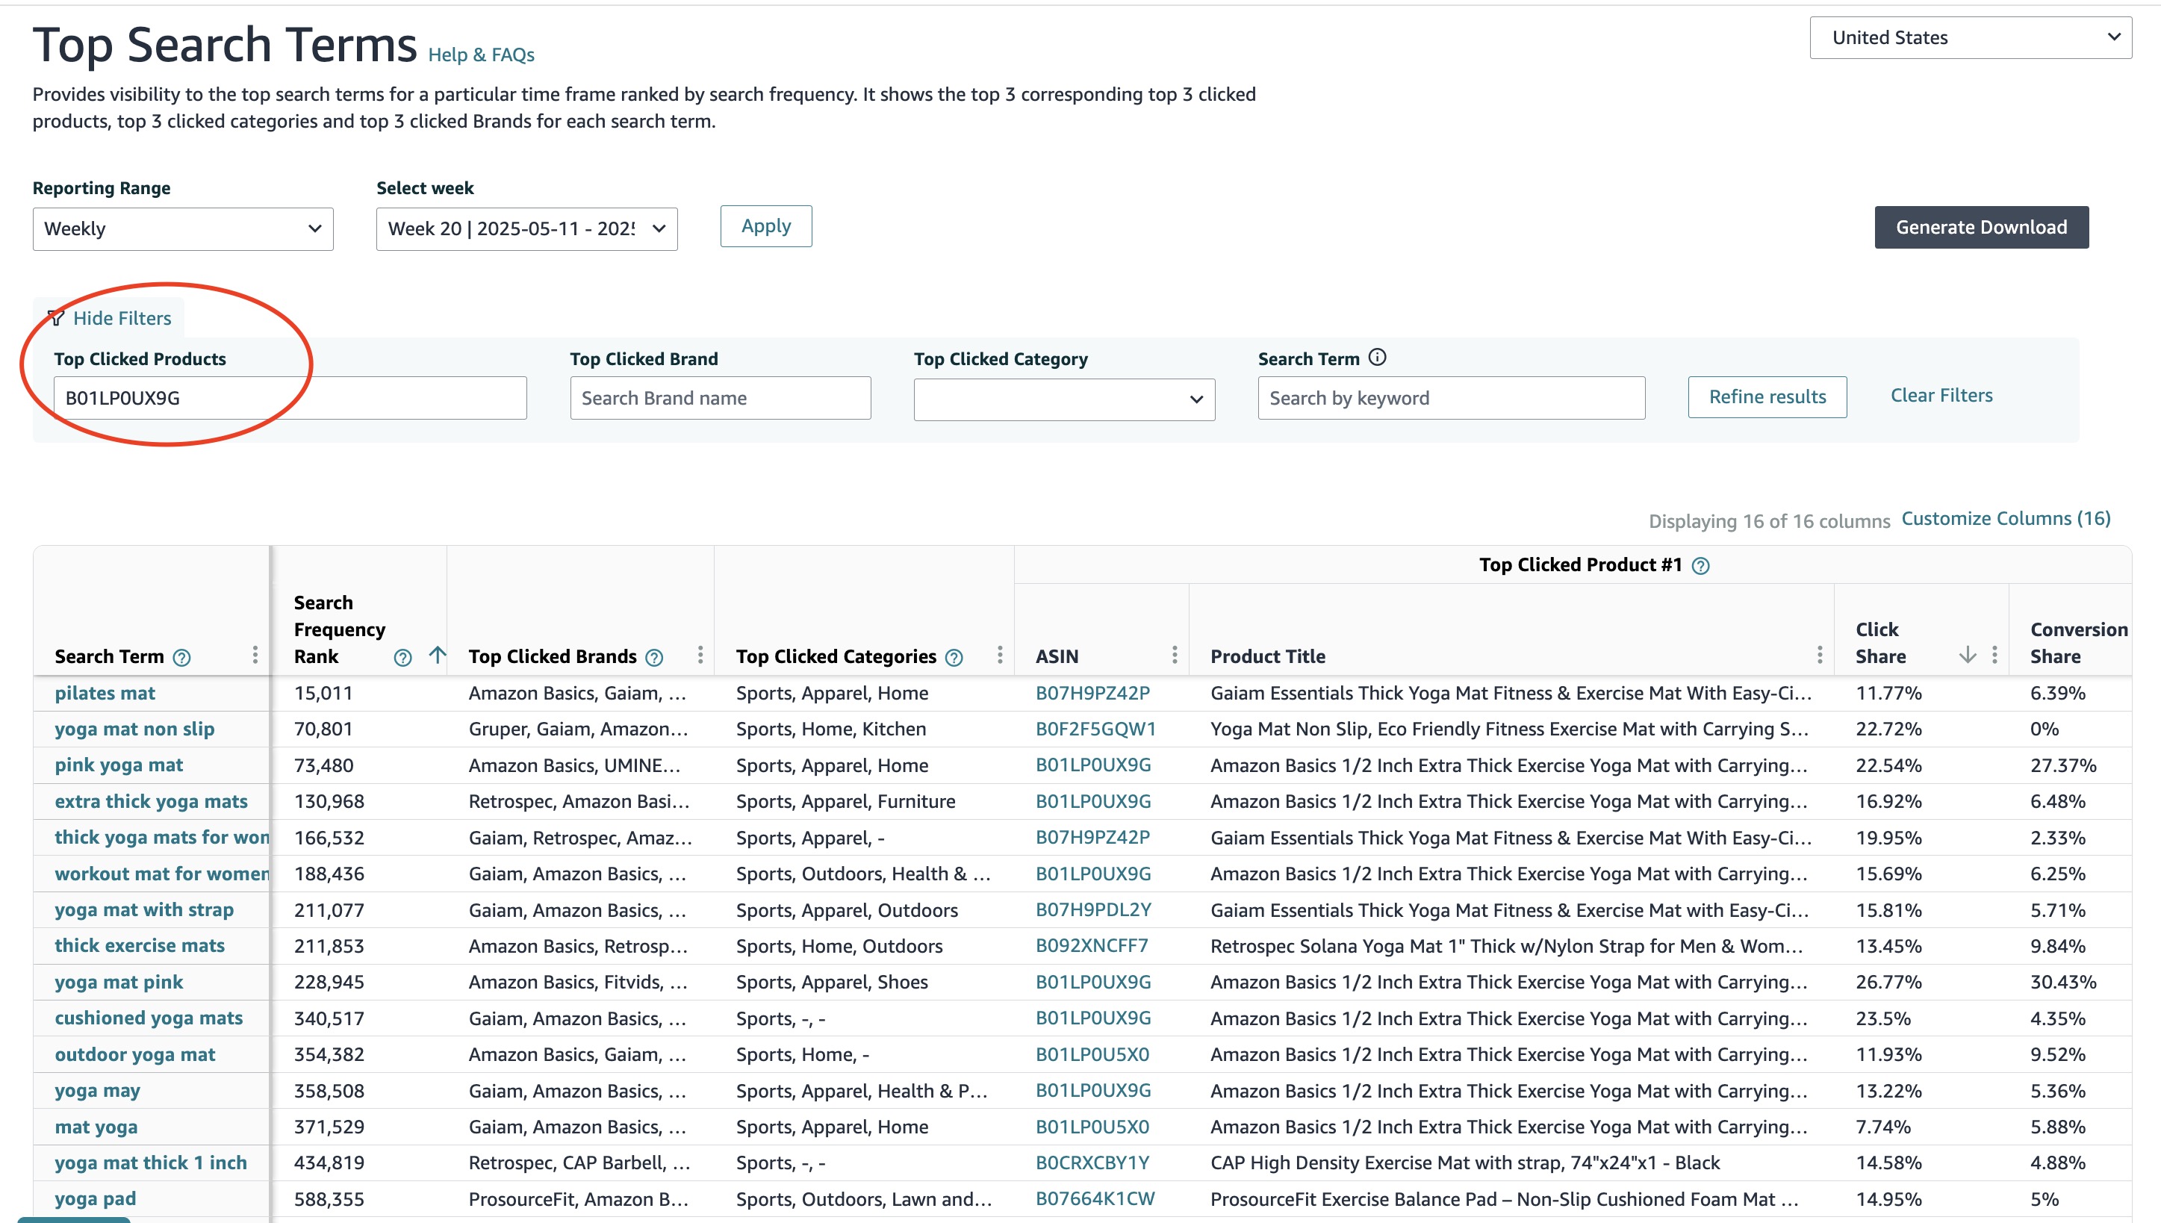Open the yoga mat thick 1 inch term

coord(150,1163)
